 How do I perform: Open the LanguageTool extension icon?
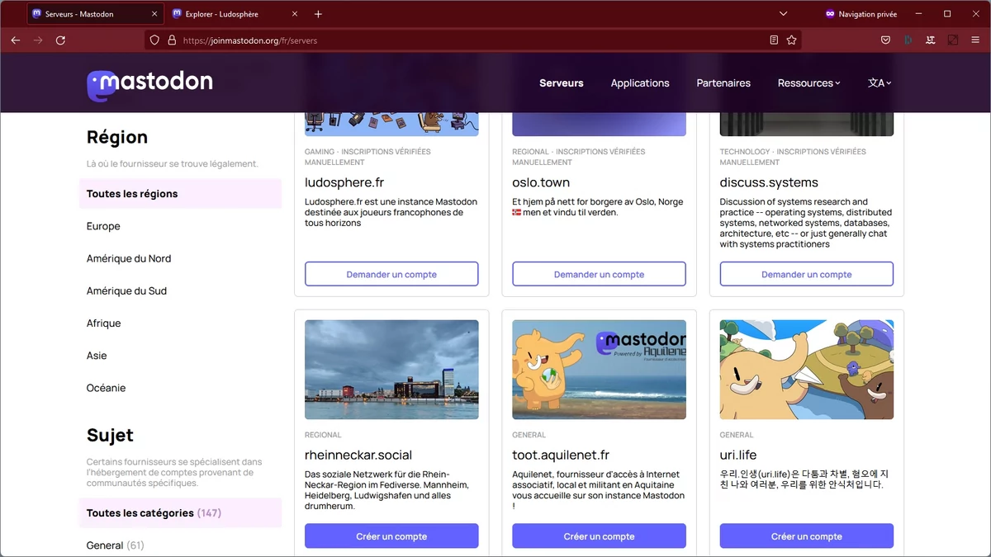point(931,40)
